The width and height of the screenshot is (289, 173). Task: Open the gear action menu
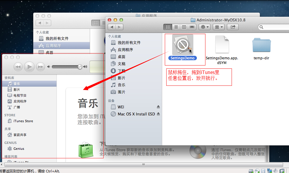[x=205, y=27]
